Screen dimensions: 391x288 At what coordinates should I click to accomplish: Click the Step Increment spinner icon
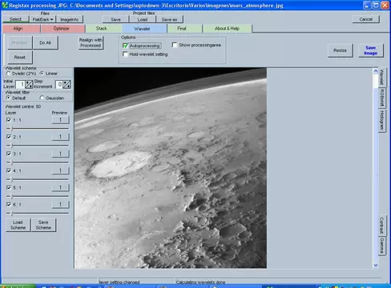(67, 85)
